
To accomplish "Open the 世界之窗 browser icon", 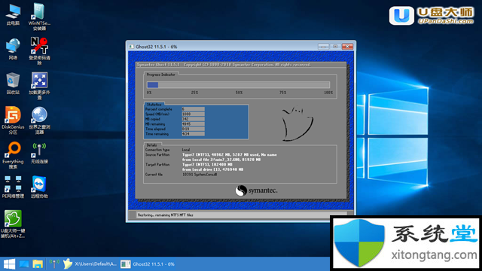I will tap(39, 120).
